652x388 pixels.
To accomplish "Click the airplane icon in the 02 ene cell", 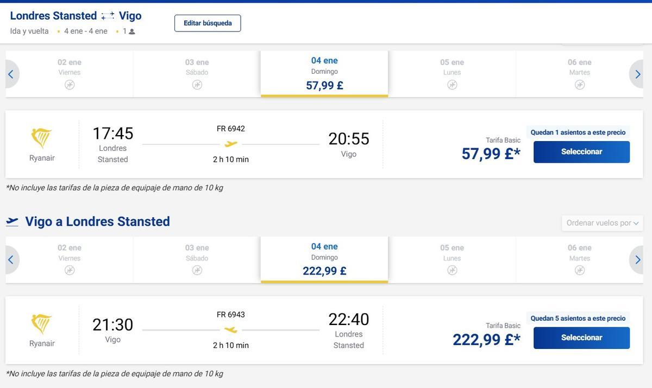I will tap(68, 84).
